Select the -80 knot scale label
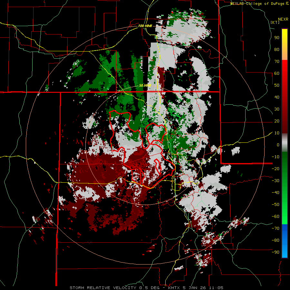 click(x=275, y=240)
